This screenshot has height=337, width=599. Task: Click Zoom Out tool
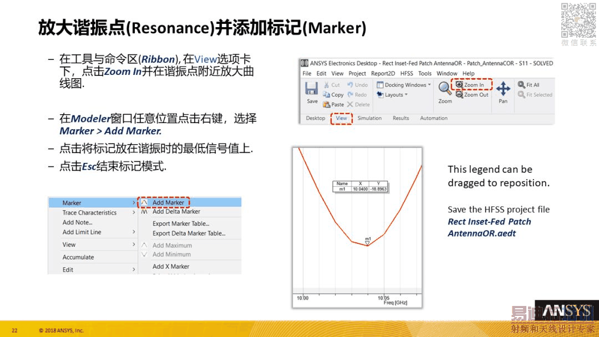point(472,94)
